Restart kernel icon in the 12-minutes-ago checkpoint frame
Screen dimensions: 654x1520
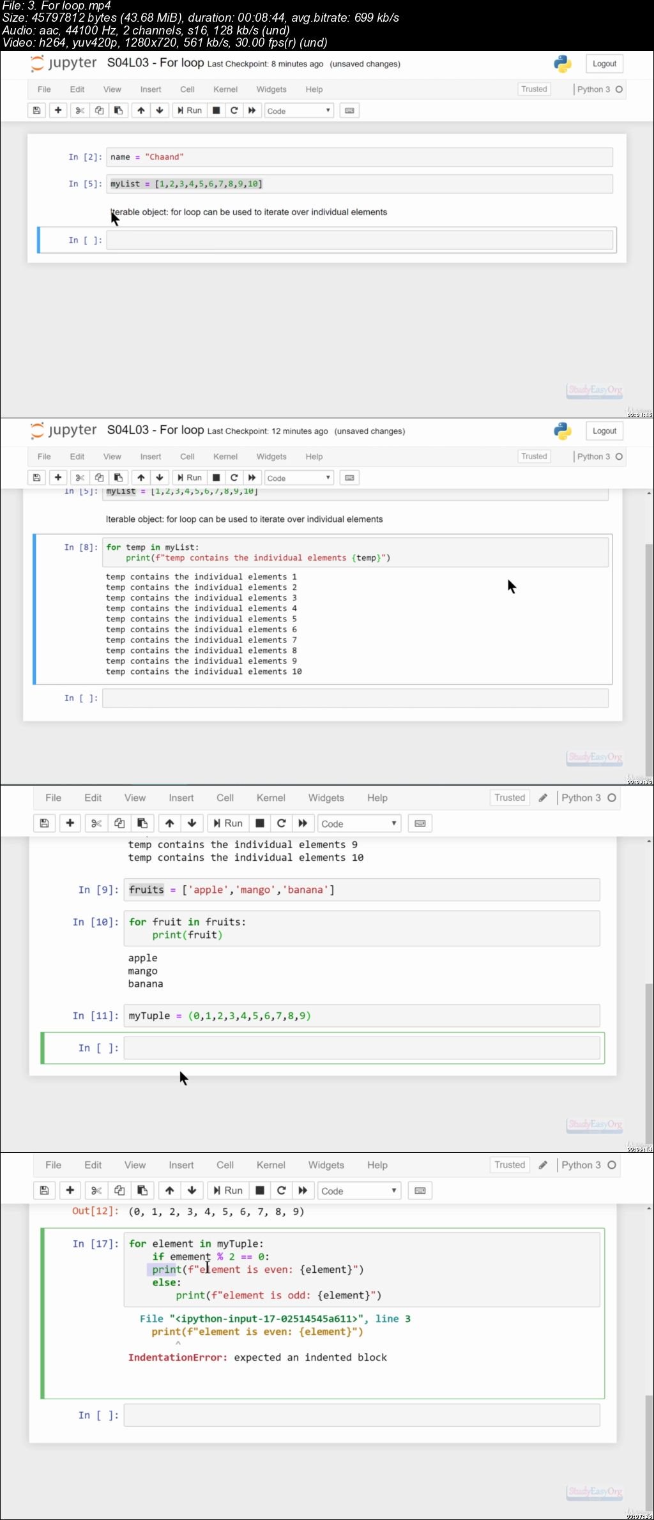[234, 478]
